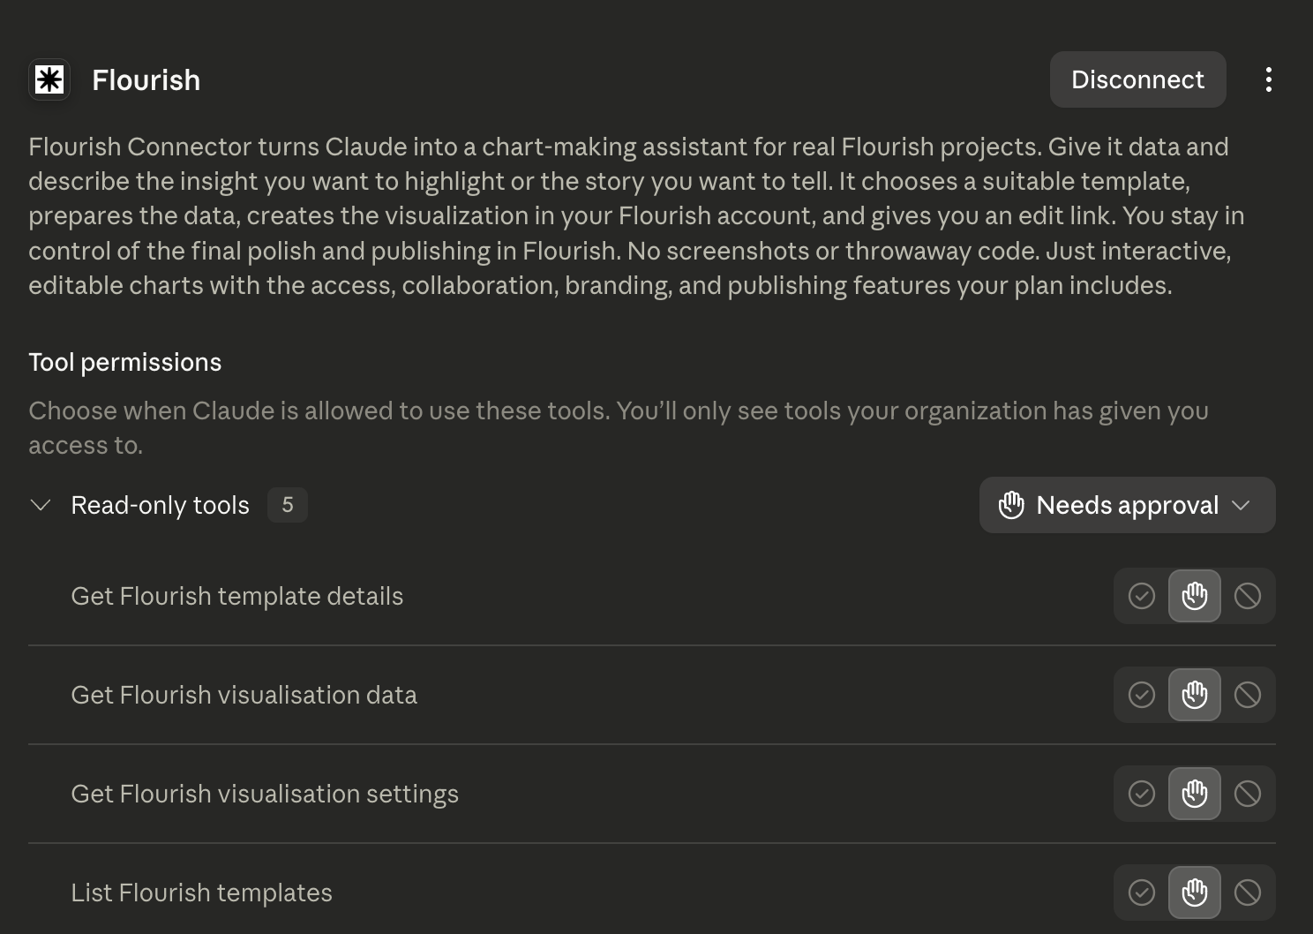Click the Flourish connector title

pyautogui.click(x=146, y=80)
